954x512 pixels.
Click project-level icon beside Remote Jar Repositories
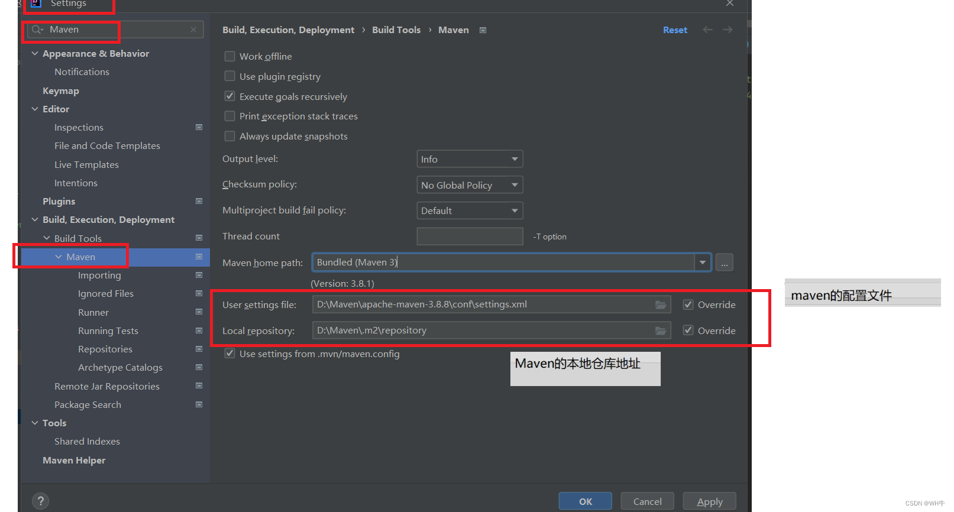[x=199, y=385]
